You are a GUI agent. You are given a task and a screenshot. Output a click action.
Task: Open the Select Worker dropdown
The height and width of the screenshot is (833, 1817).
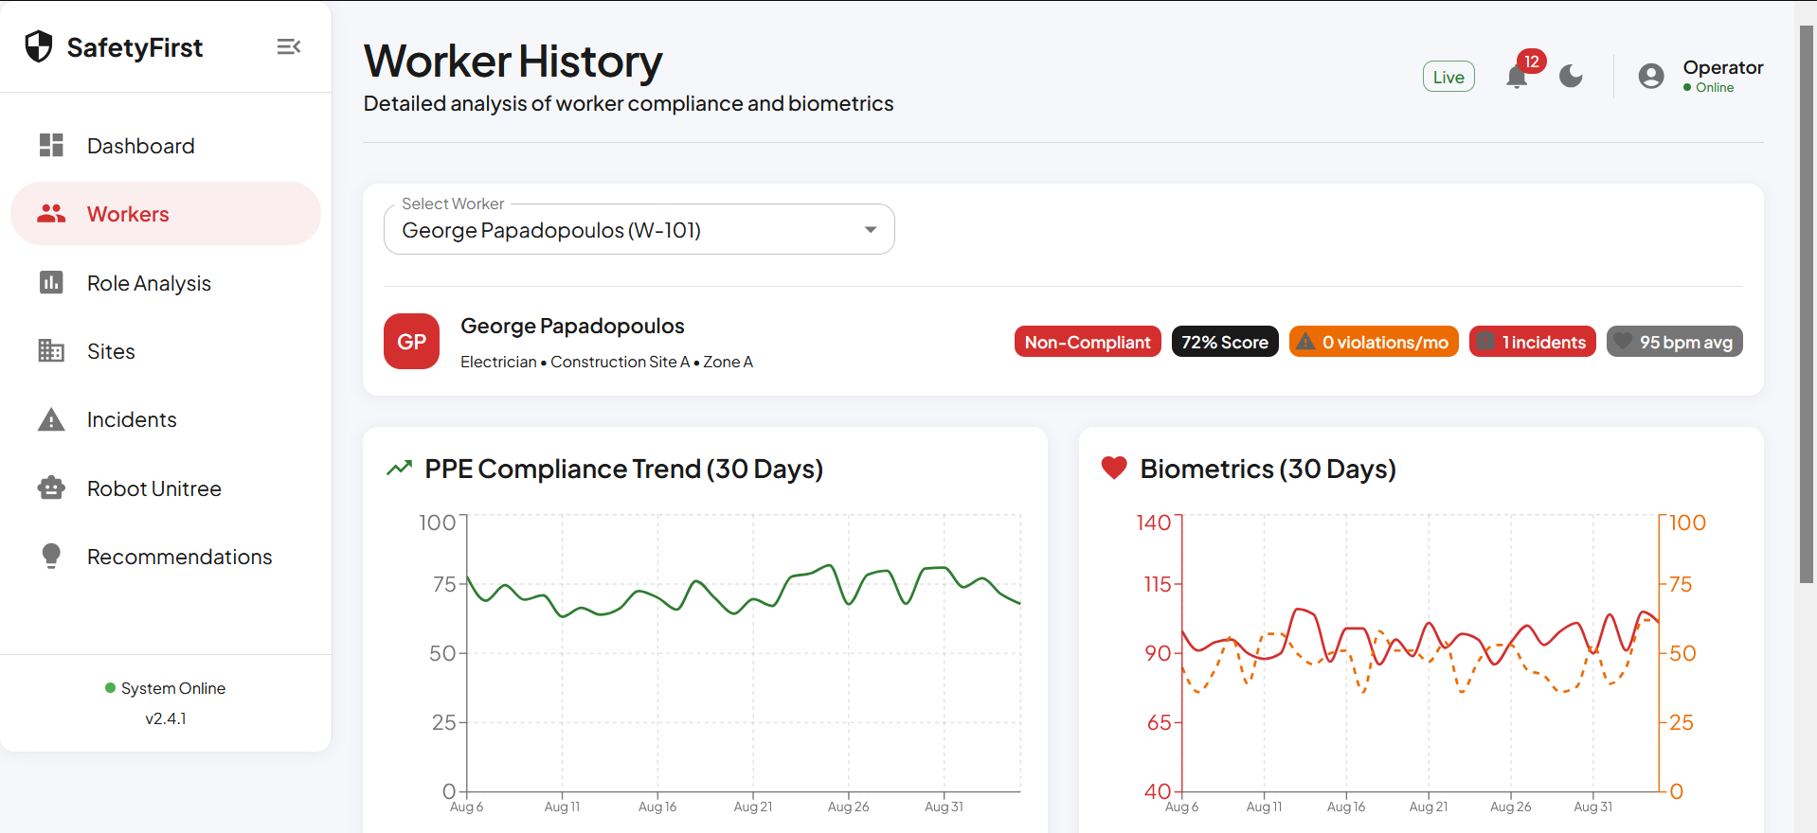pos(639,230)
